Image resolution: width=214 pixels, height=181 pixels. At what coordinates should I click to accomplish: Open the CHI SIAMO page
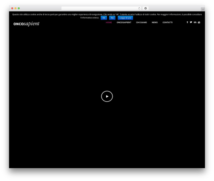pos(141,22)
